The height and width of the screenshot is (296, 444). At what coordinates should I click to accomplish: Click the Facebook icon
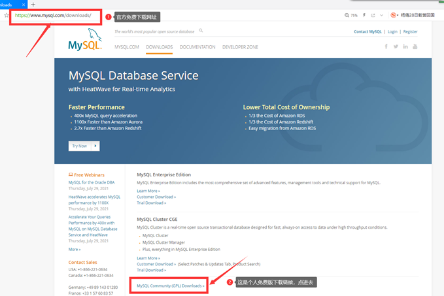coord(386,46)
